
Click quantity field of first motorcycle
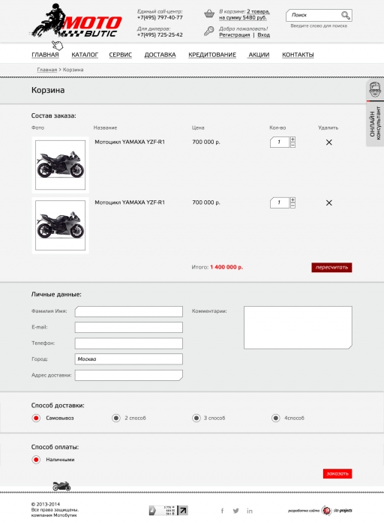(x=280, y=142)
